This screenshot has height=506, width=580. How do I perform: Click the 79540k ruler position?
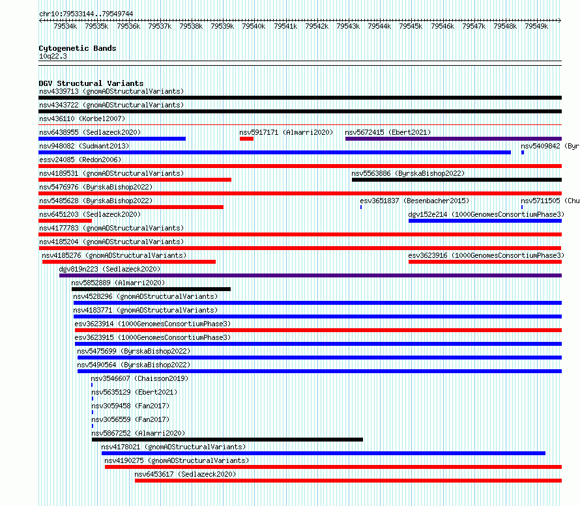click(x=254, y=26)
